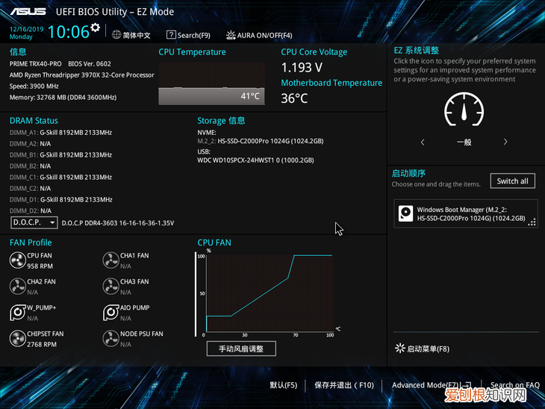Viewport: 545px width, 409px height.
Task: Select next EZ tuning mode with right arrow
Action: (x=505, y=142)
